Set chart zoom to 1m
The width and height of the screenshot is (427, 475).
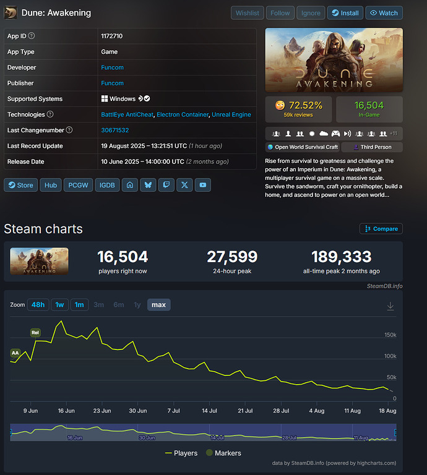click(79, 304)
